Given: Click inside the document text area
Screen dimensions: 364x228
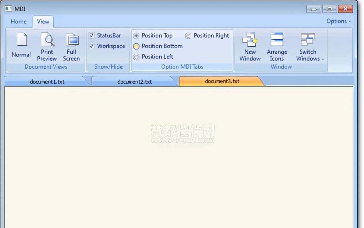Looking at the screenshot, I should pos(179,160).
